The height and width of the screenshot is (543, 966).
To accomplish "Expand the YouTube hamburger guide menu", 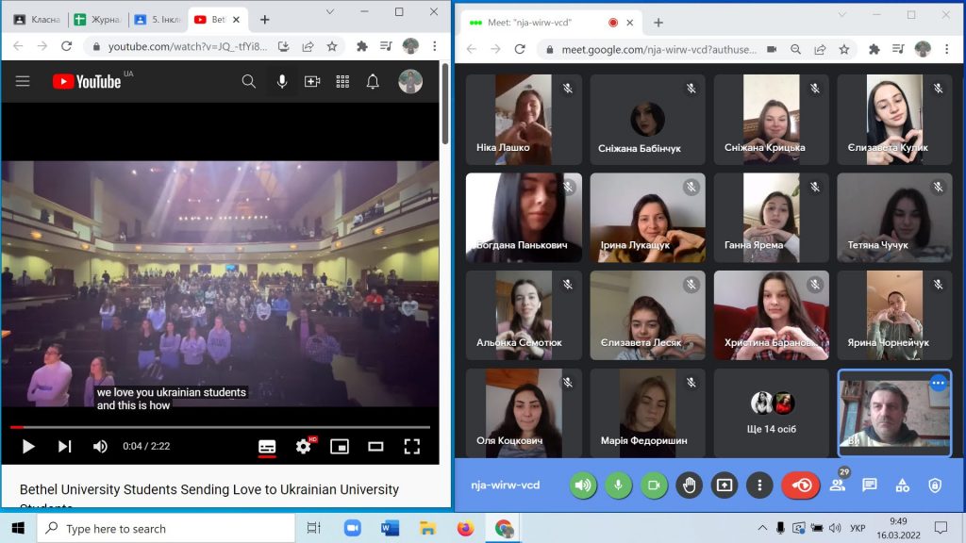I will [23, 82].
